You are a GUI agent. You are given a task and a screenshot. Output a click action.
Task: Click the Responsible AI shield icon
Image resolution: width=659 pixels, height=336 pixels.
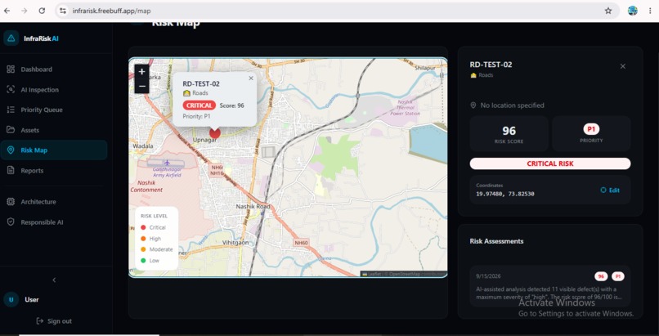[x=11, y=222]
